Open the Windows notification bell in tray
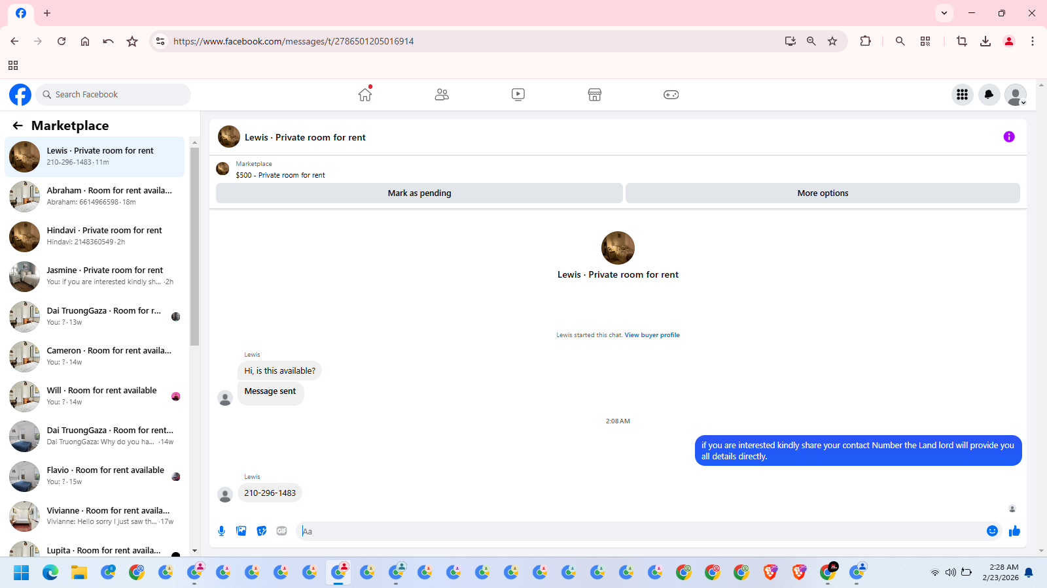The image size is (1047, 588). pos(1029,573)
